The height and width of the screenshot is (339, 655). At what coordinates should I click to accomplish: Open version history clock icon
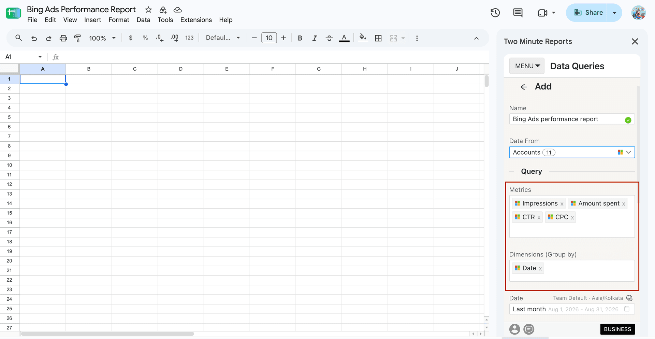click(495, 13)
